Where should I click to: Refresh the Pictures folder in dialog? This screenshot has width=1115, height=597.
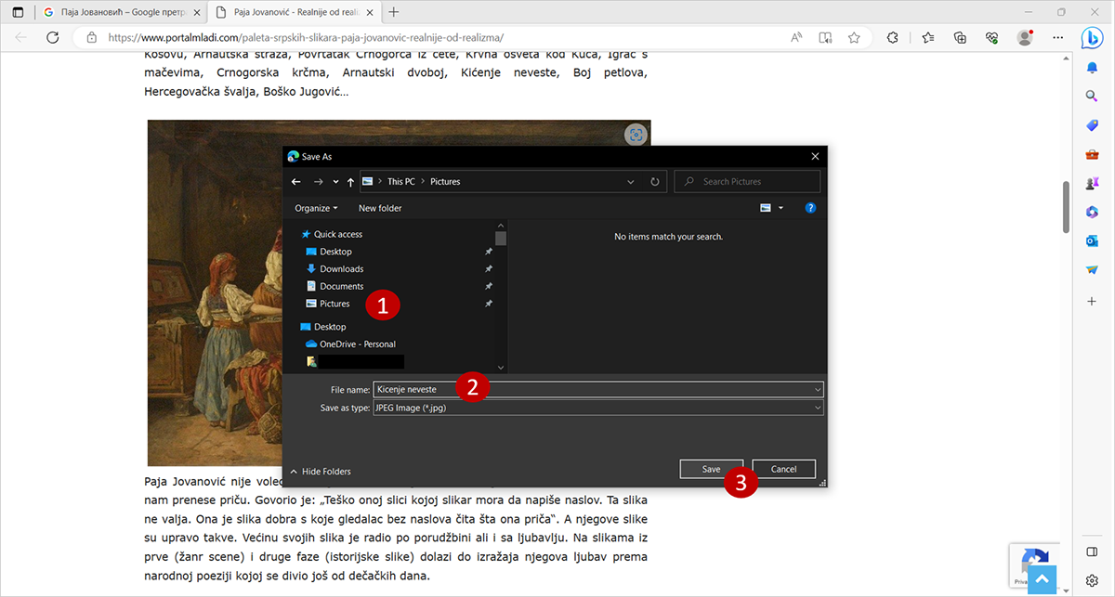pyautogui.click(x=655, y=182)
